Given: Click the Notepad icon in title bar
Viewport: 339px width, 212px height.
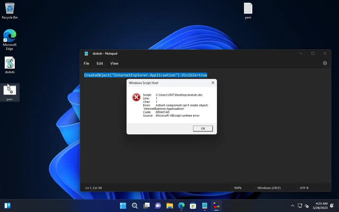Looking at the screenshot, I should coord(86,53).
